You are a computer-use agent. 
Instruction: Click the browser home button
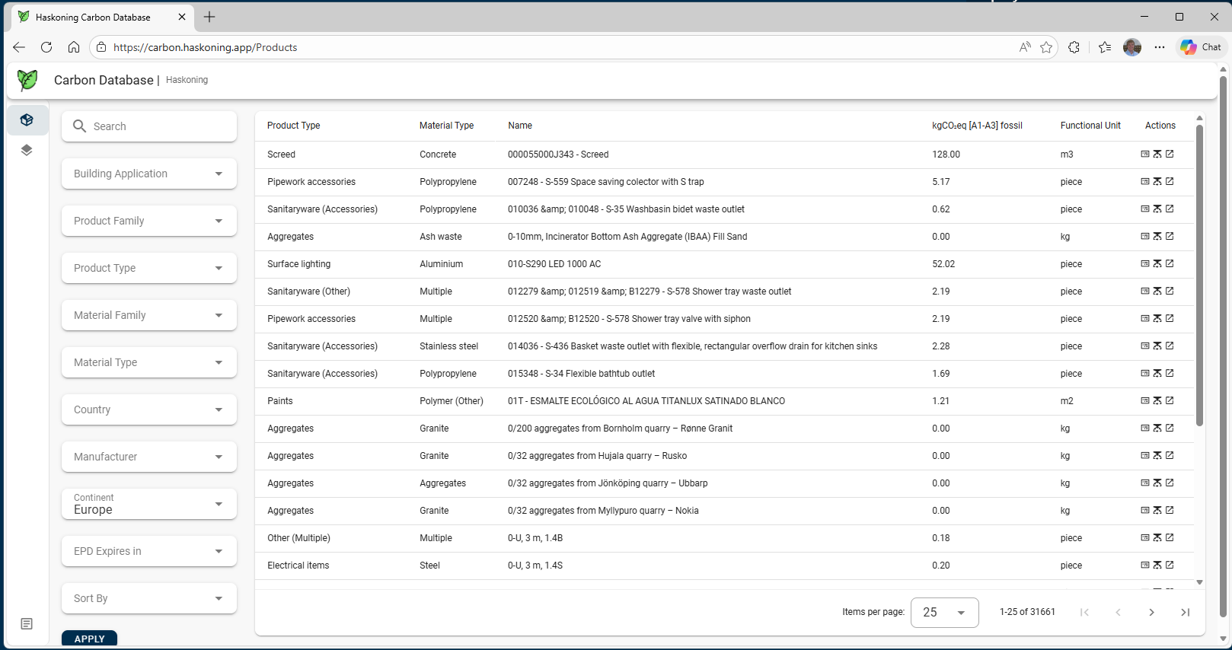pos(74,47)
